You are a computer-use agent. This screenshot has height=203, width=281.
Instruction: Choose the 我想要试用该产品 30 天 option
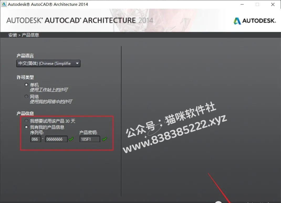(26, 121)
